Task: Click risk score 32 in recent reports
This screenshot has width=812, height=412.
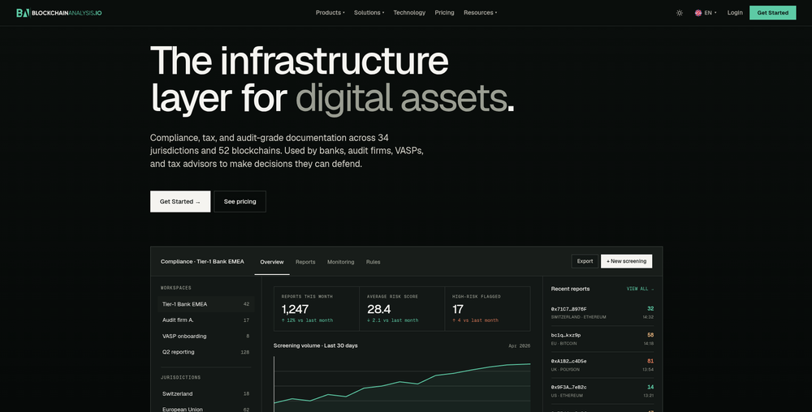Action: (650, 309)
